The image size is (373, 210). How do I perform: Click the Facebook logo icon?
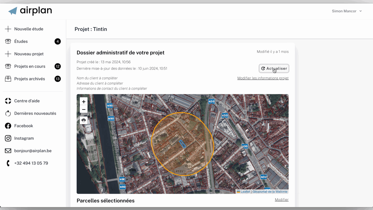pyautogui.click(x=8, y=126)
